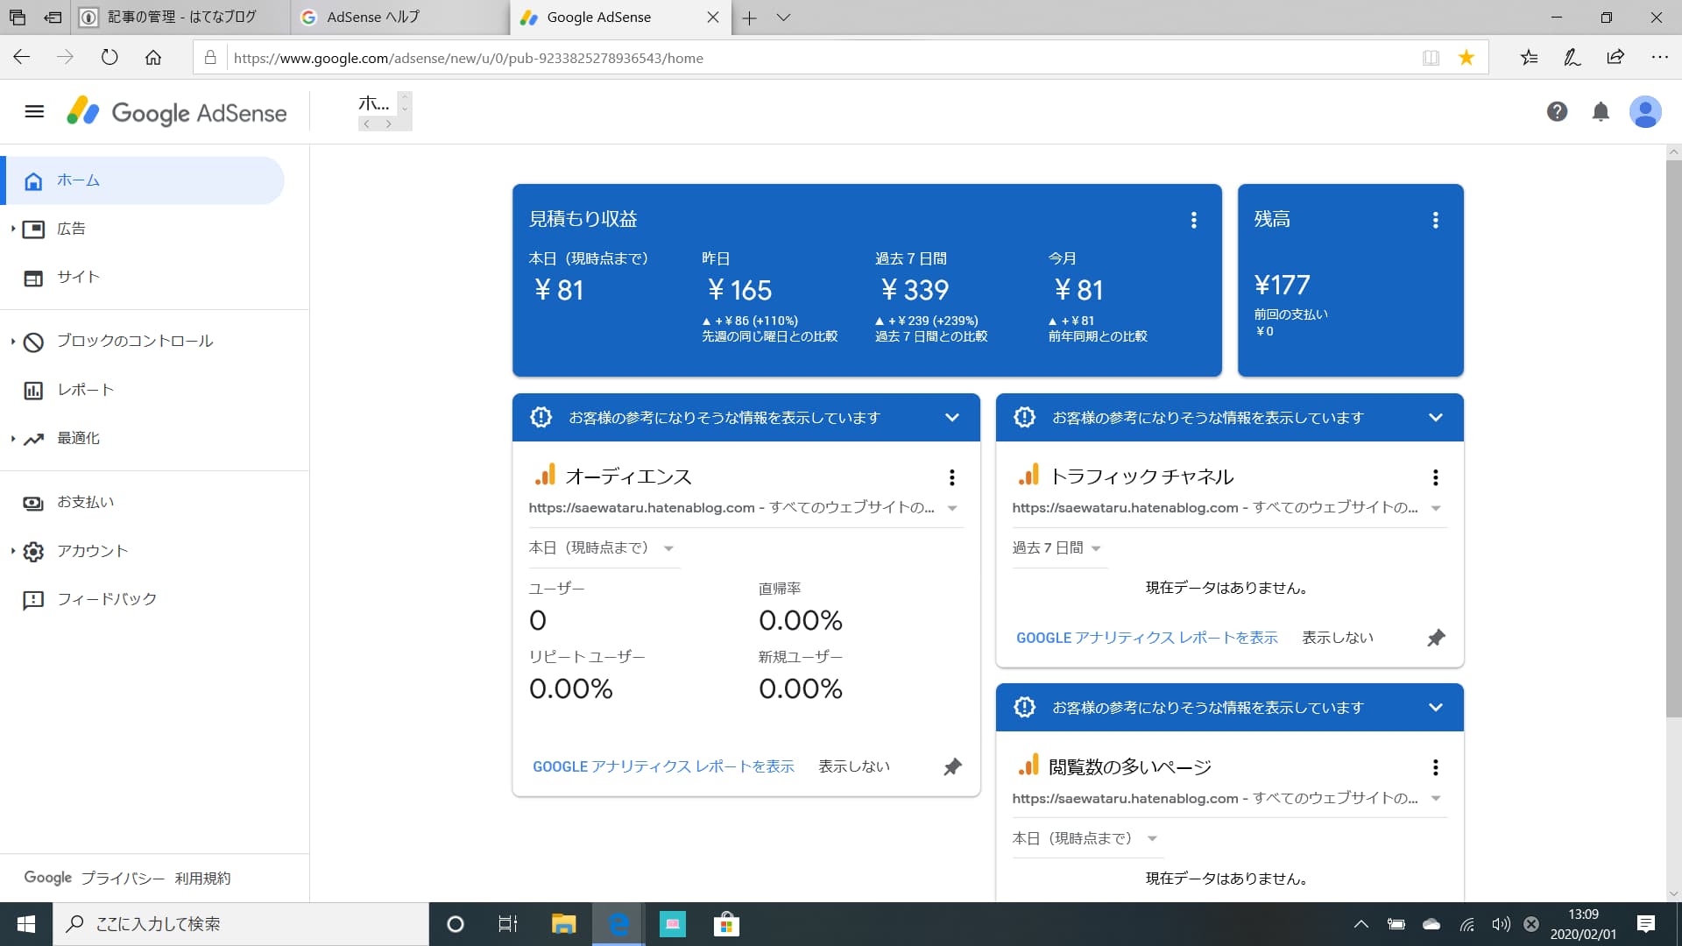This screenshot has width=1682, height=946.
Task: Switch to the AdSense ヘルプ browser tab
Action: (373, 18)
